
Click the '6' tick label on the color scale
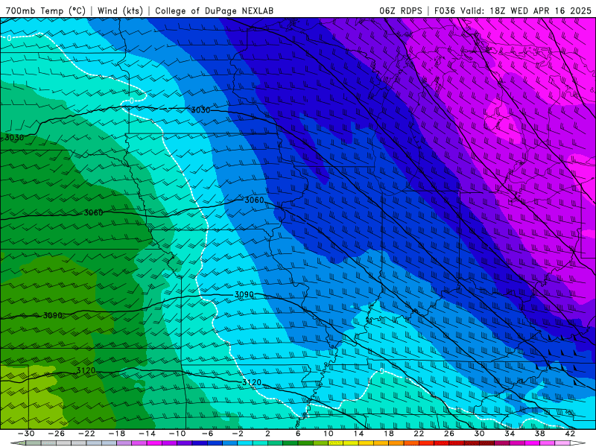tap(298, 434)
